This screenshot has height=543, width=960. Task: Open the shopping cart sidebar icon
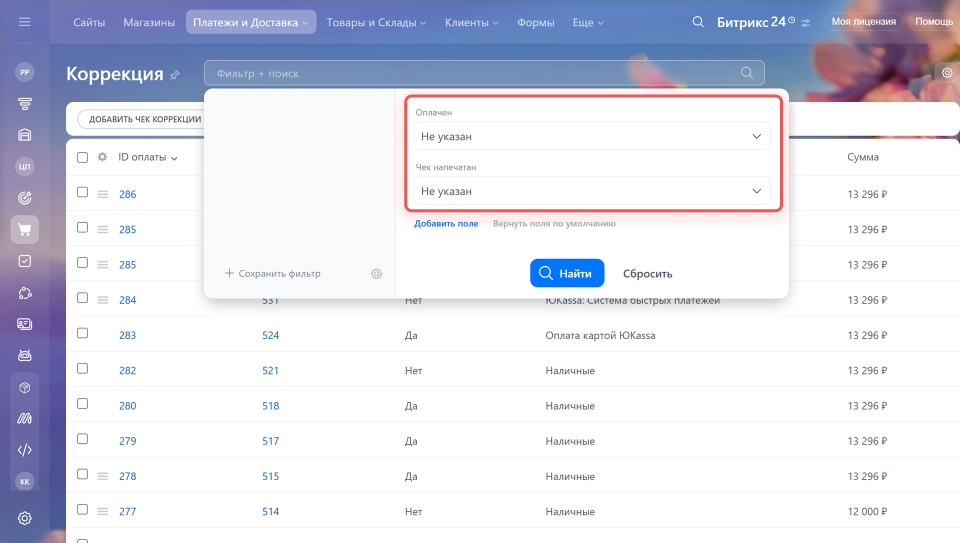[24, 229]
